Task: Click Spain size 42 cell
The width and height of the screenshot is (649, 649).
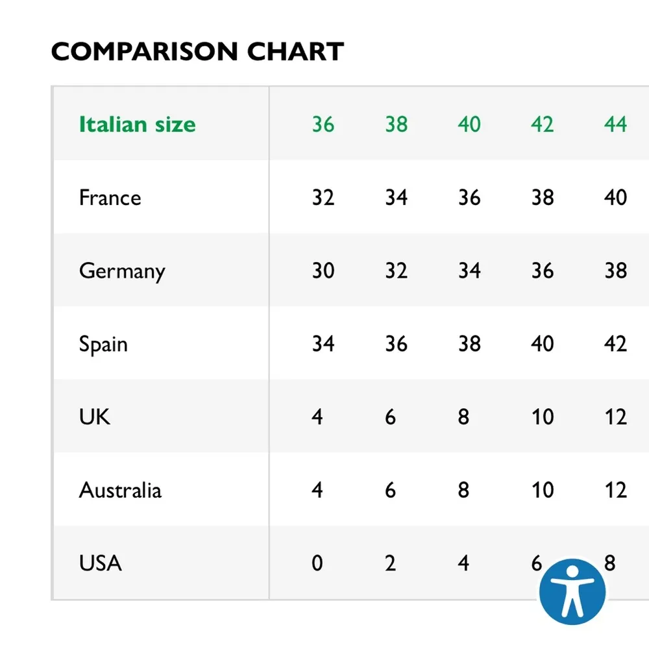Action: pyautogui.click(x=615, y=344)
